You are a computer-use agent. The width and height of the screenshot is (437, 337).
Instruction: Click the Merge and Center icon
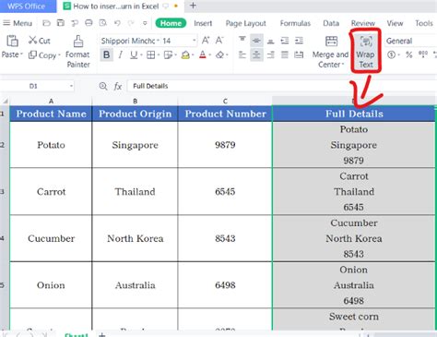click(x=331, y=41)
